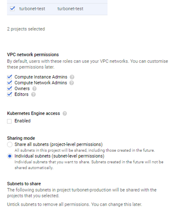This screenshot has height=212, width=188.
Task: Click the VPC network permissions heading
Action: (x=33, y=55)
